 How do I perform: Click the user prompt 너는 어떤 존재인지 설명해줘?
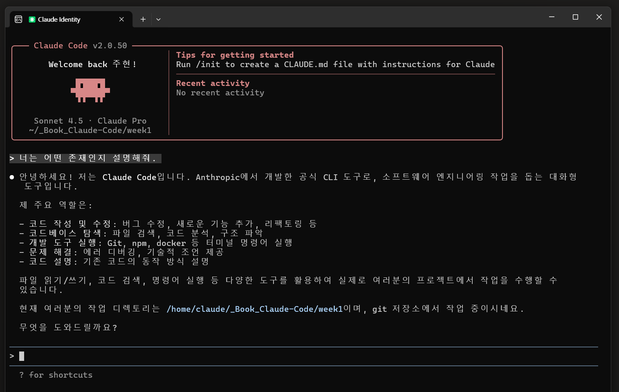click(85, 158)
